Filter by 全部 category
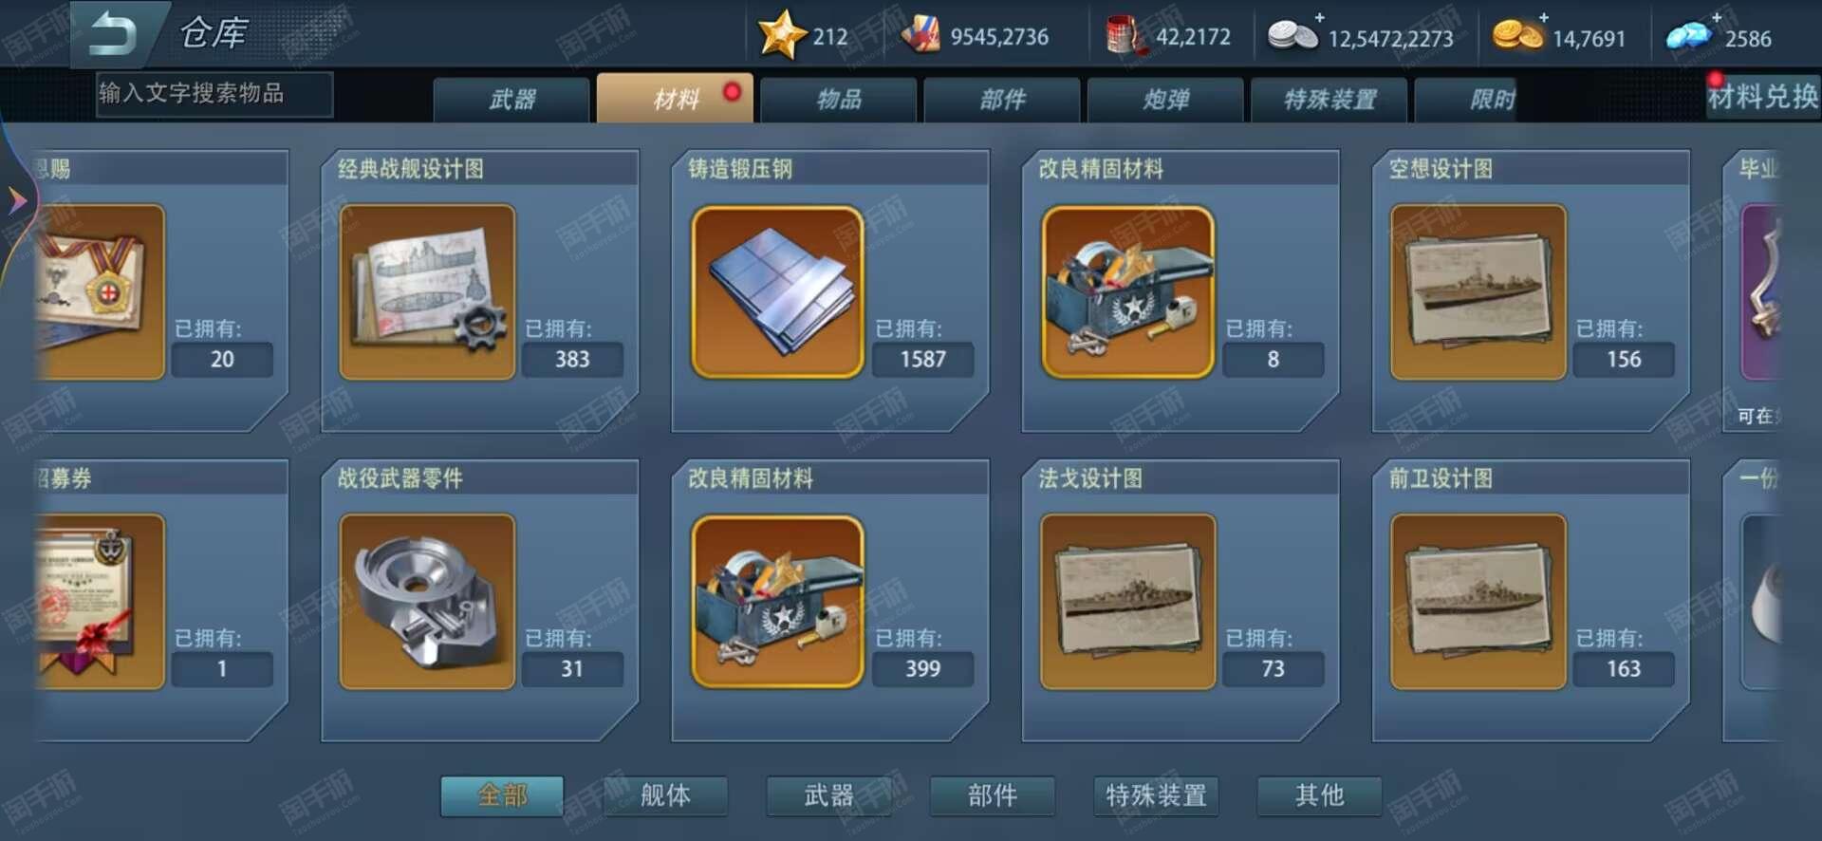1822x841 pixels. coord(502,795)
